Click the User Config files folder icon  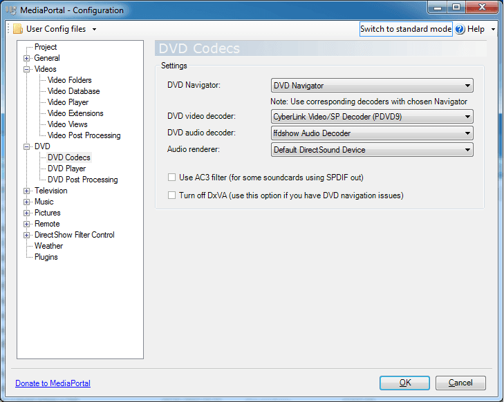pyautogui.click(x=18, y=29)
